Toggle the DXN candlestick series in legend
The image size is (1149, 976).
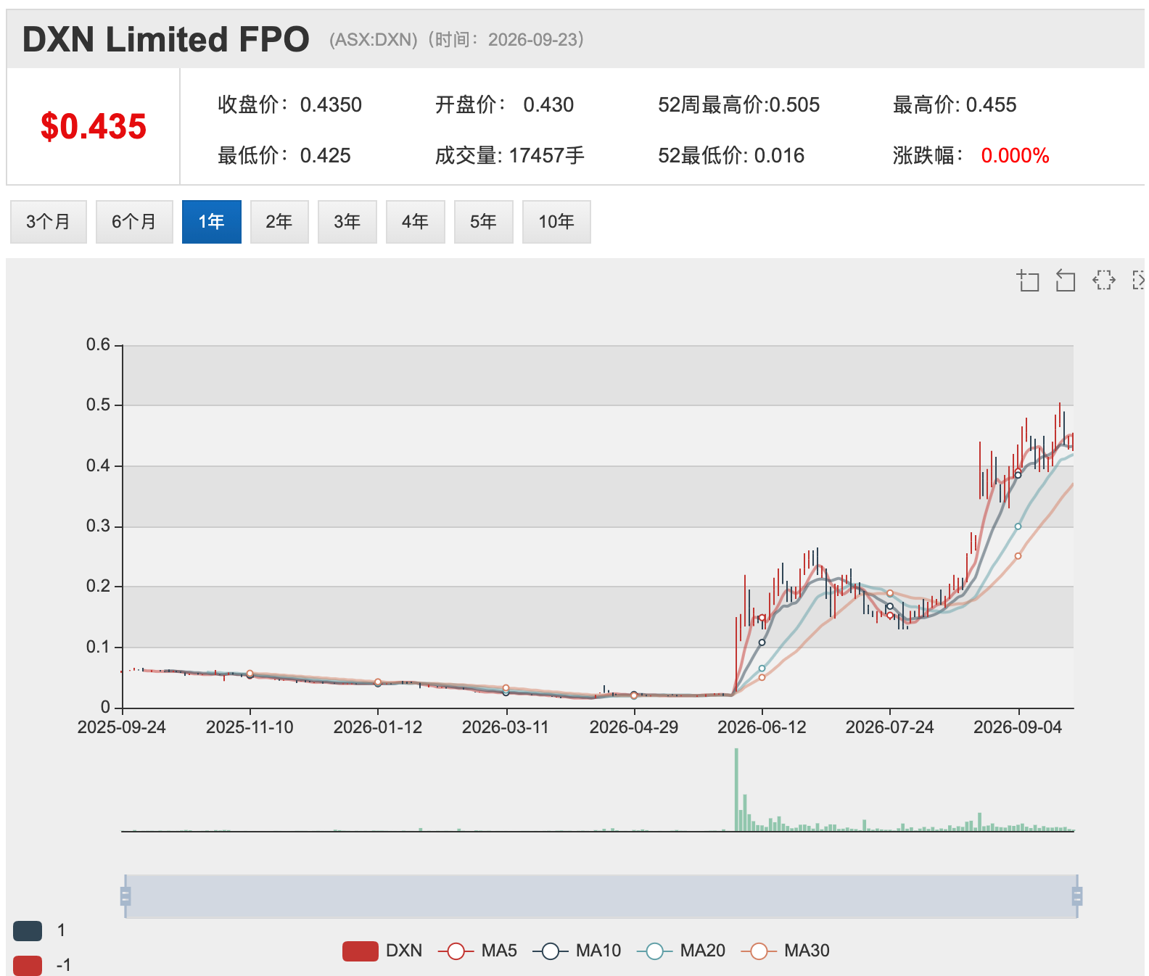tap(382, 951)
